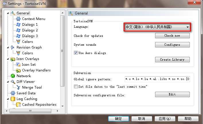The height and width of the screenshot is (124, 203).
Task: Click the Dialogs 3 windows icon
Action: (x=18, y=36)
